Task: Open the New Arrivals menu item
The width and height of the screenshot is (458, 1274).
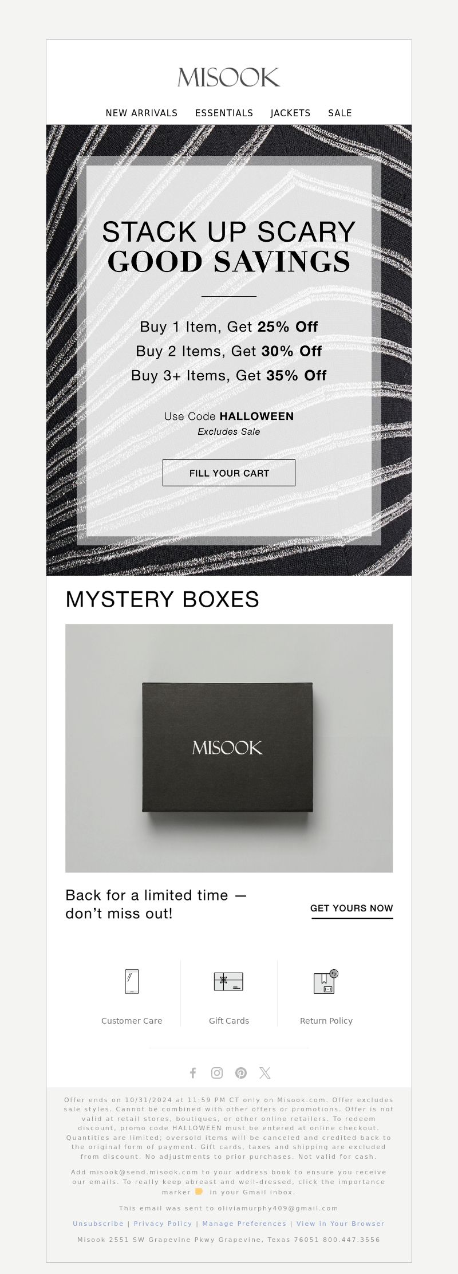Action: 141,113
